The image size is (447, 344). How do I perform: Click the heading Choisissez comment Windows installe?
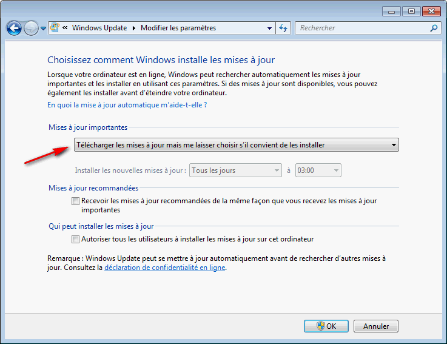click(x=161, y=60)
